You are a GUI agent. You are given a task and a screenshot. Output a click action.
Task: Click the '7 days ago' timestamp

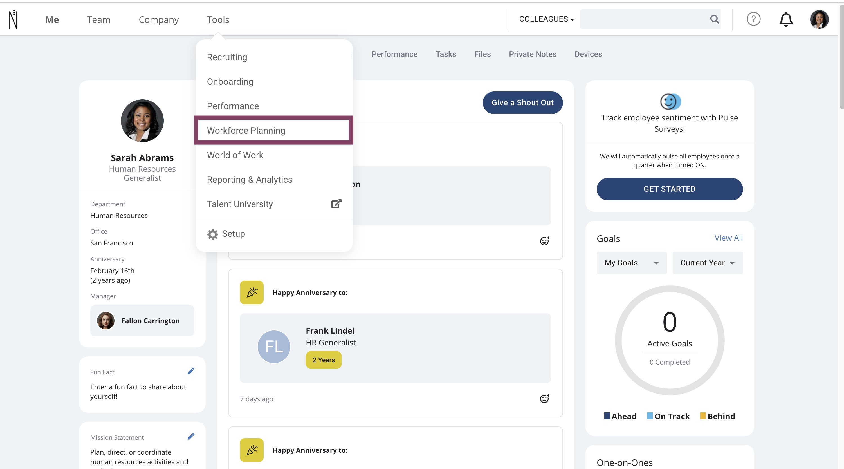coord(257,399)
